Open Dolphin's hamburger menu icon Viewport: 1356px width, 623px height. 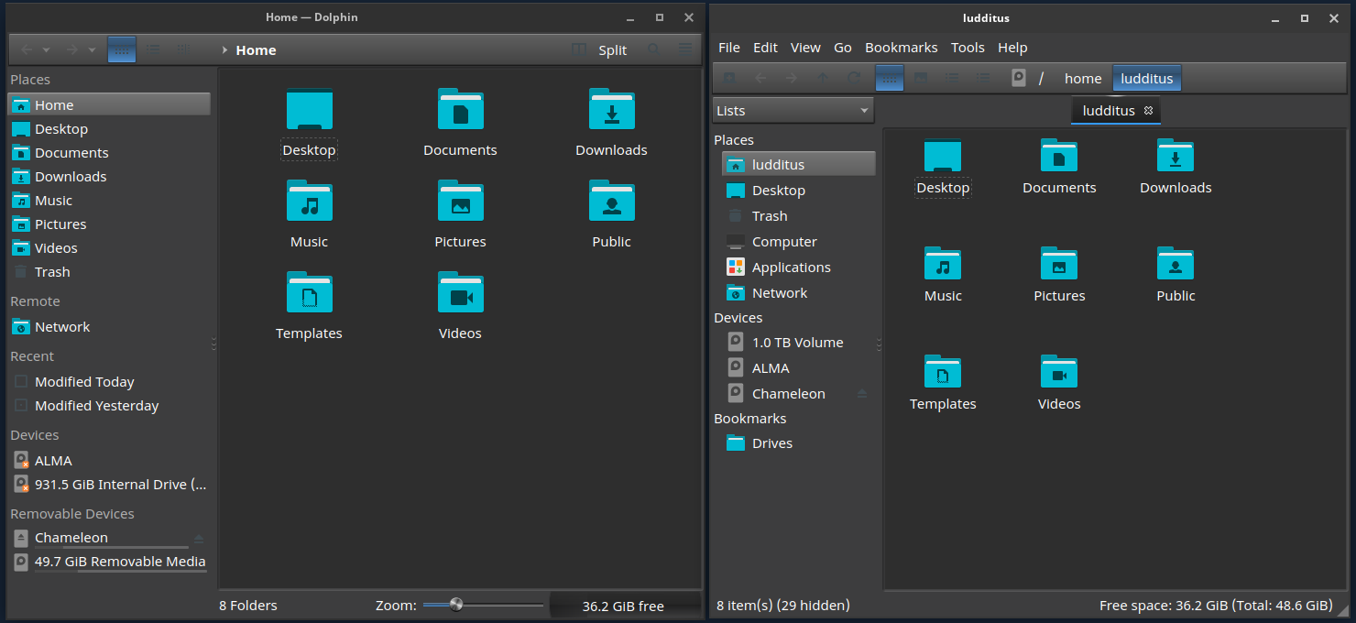tap(685, 49)
